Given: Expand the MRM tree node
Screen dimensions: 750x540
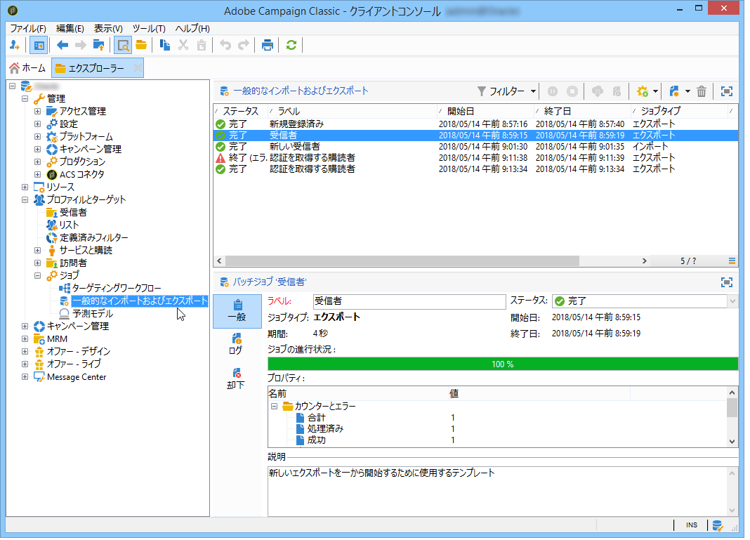Looking at the screenshot, I should pyautogui.click(x=25, y=339).
